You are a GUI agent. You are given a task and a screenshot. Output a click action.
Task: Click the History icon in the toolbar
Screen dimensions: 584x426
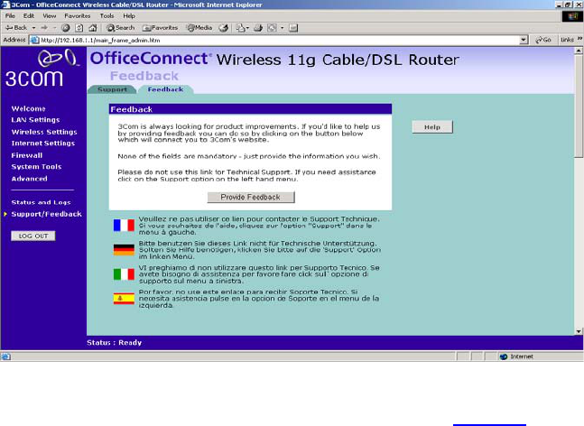[224, 28]
